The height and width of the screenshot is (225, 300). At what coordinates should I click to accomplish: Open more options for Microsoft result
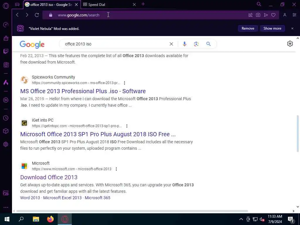coord(116,169)
